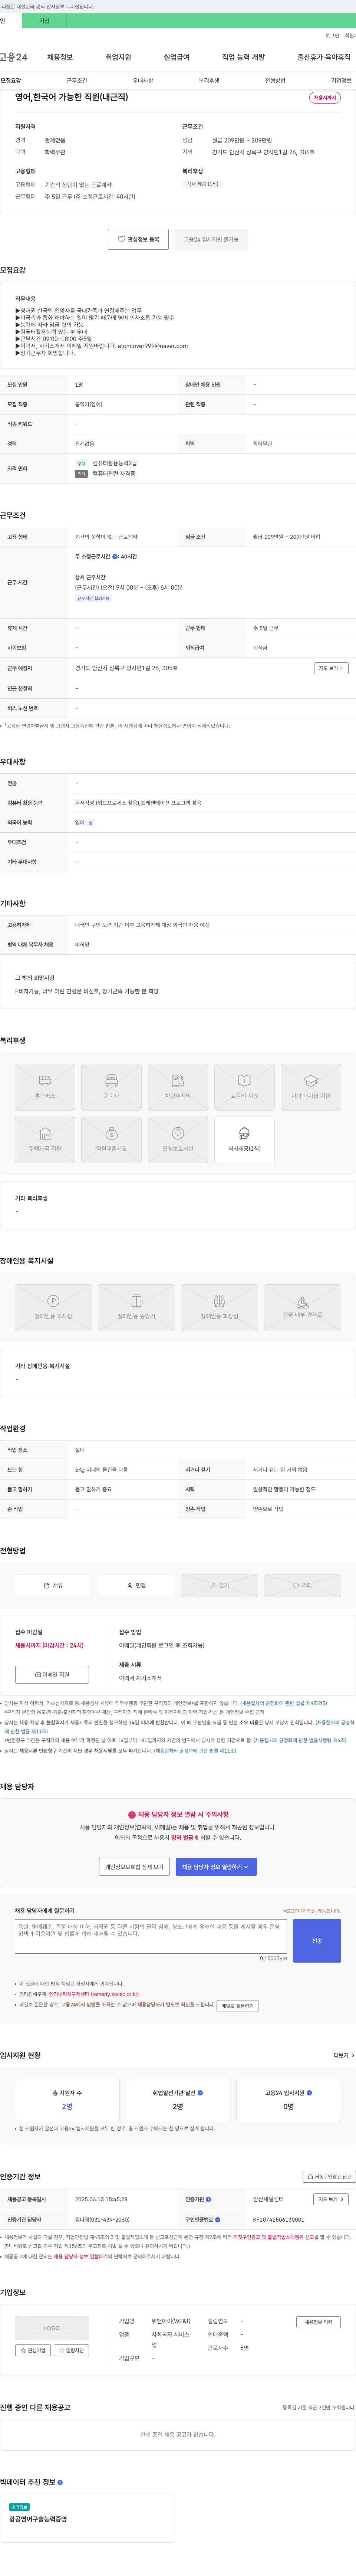The image size is (356, 2576).
Task: Click the info icon beside 주 소정근로시간
Action: point(115,557)
